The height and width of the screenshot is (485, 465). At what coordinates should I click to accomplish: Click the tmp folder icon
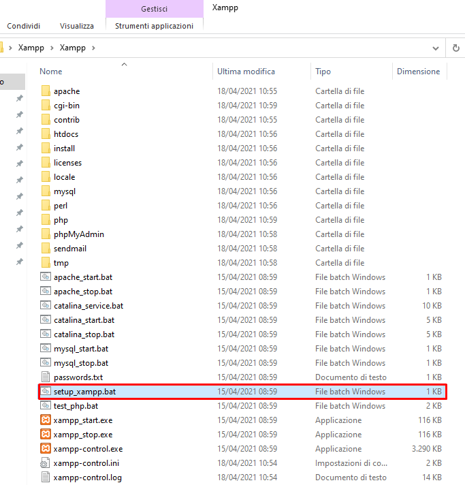point(46,263)
